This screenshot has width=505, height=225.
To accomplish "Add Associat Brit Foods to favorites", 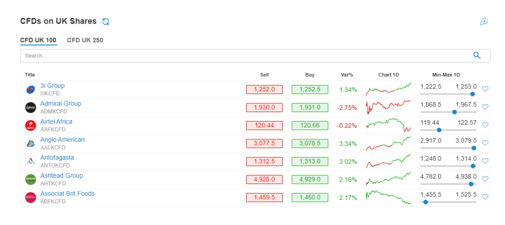I will point(485,197).
